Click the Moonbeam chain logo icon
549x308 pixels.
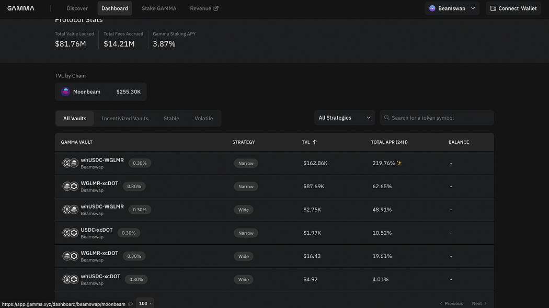click(x=65, y=92)
